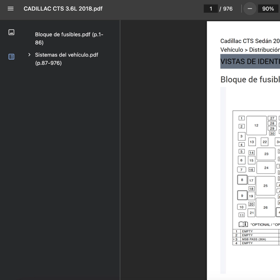Image resolution: width=280 pixels, height=280 pixels.
Task: Click relay box 12 in fuse diagram
Action: (x=256, y=125)
